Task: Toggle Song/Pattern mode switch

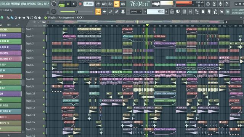Action: point(62,4)
